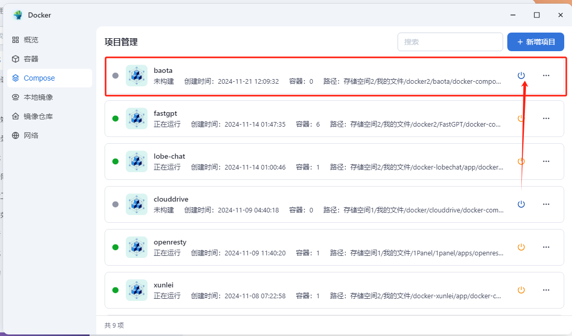Start the baota project with power icon
The height and width of the screenshot is (336, 572).
(521, 75)
